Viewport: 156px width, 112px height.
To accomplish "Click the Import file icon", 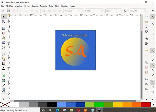I will (146, 39).
